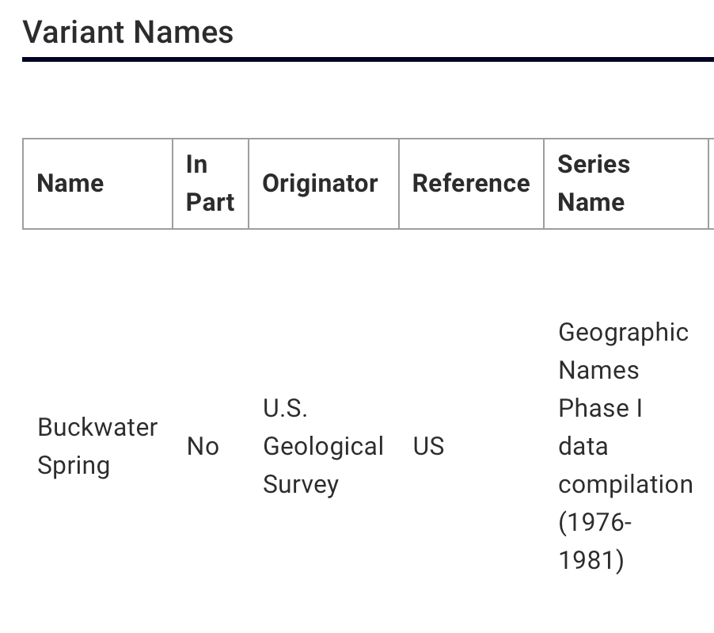The height and width of the screenshot is (633, 714).
Task: Click the "1981)" year text
Action: [x=591, y=560]
